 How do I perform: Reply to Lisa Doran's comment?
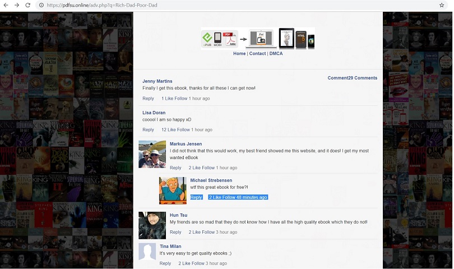[148, 129]
